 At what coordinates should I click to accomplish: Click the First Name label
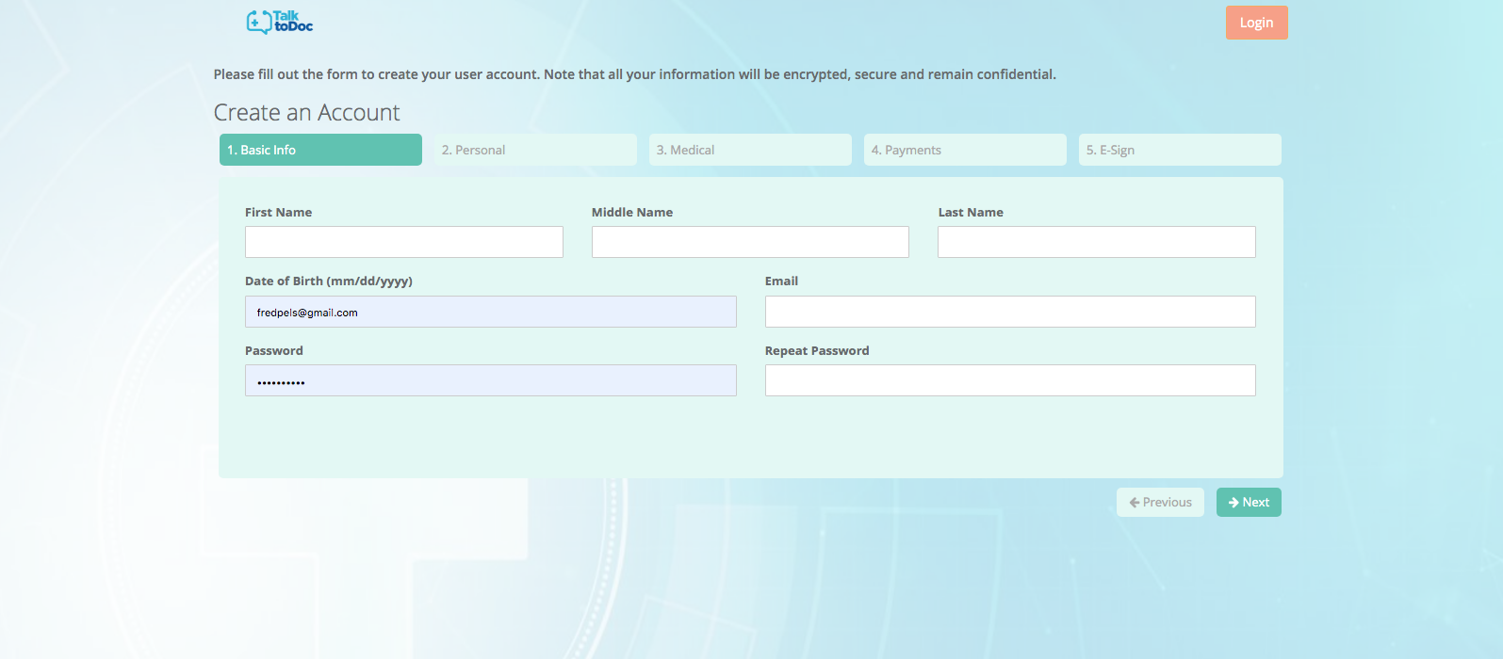pos(278,213)
